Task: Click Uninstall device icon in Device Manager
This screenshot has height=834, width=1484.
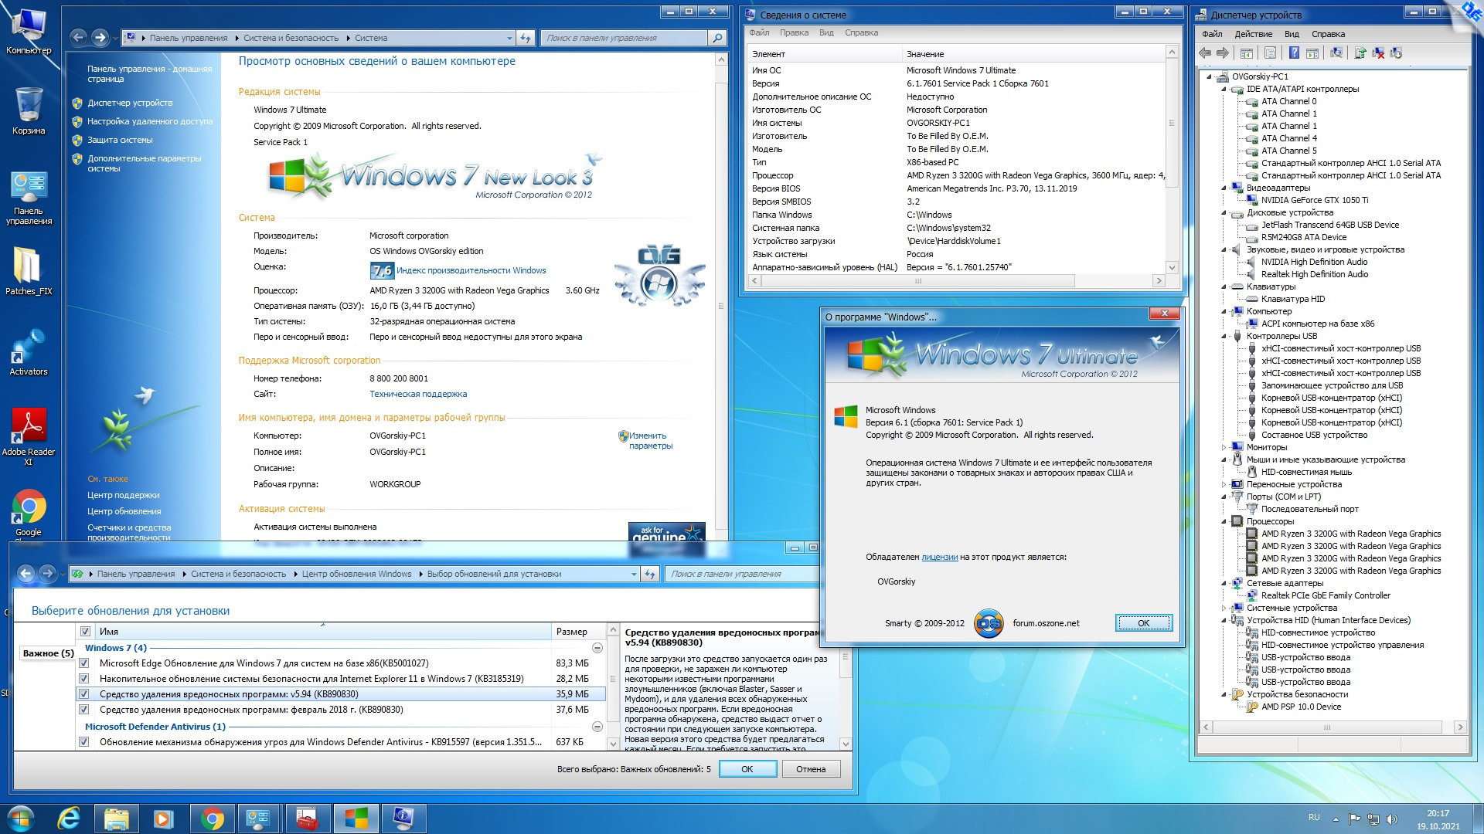Action: pos(1378,53)
